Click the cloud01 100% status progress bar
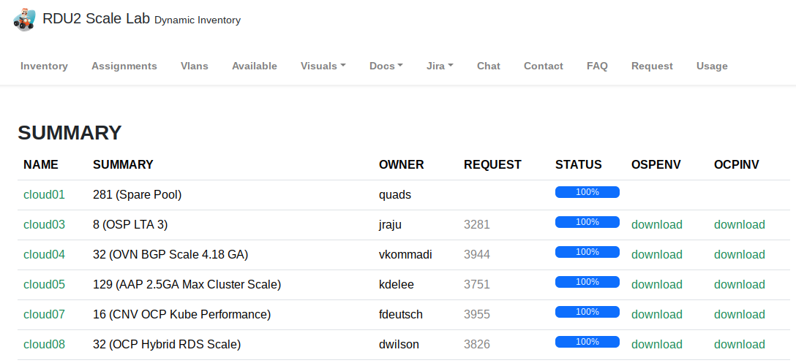This screenshot has width=796, height=363. pyautogui.click(x=587, y=192)
